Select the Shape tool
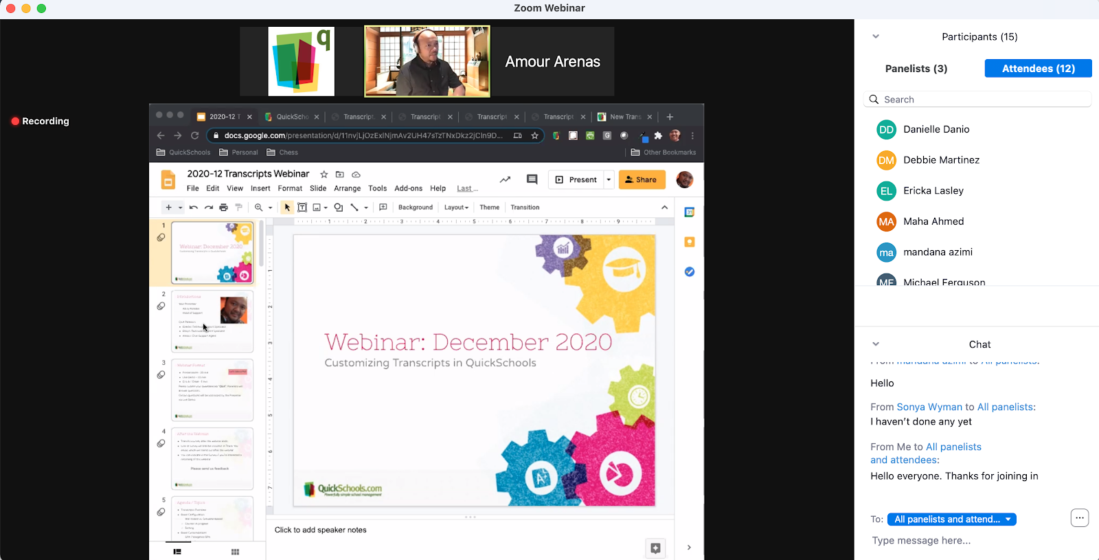 pyautogui.click(x=339, y=208)
